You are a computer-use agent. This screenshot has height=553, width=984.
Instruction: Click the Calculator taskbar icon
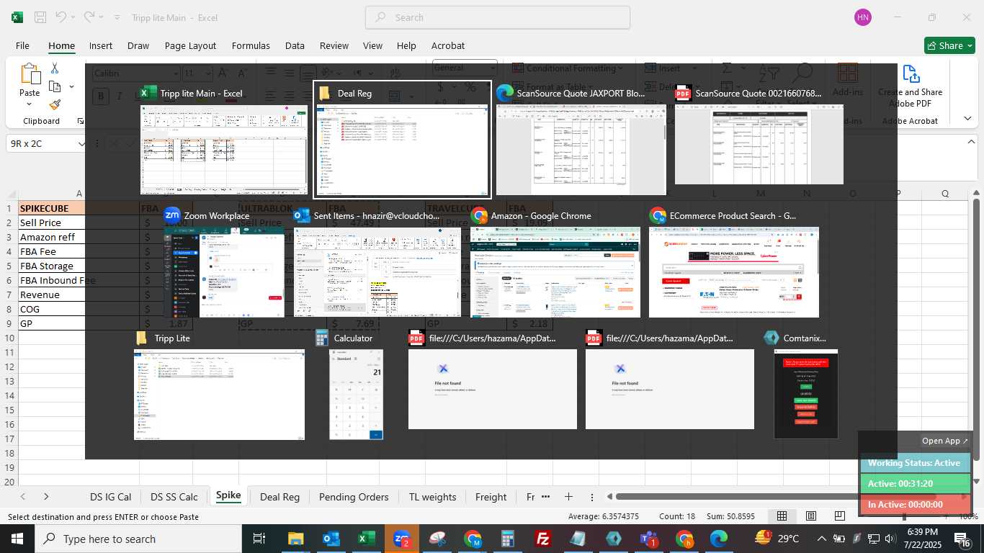508,539
